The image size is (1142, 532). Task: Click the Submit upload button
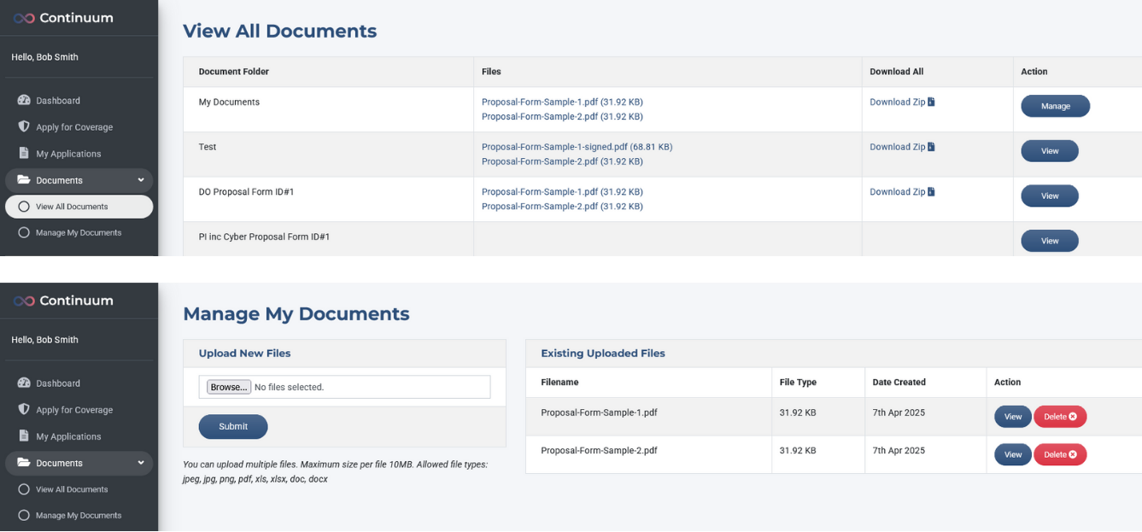pyautogui.click(x=233, y=427)
